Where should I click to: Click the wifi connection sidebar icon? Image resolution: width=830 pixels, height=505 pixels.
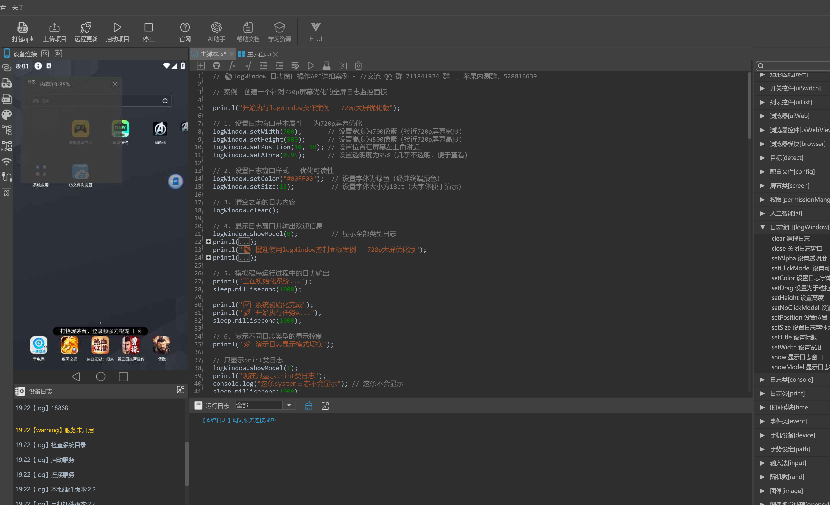(7, 162)
